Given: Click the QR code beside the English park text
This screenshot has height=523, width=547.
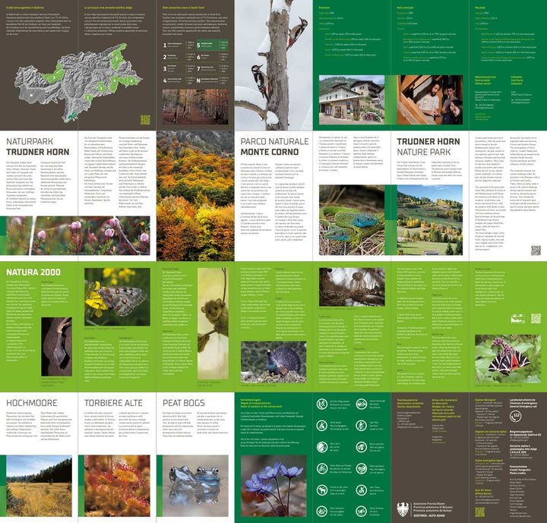Looking at the screenshot, I should click(x=536, y=250).
